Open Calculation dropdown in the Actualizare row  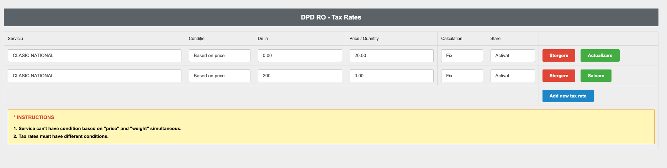coord(462,56)
